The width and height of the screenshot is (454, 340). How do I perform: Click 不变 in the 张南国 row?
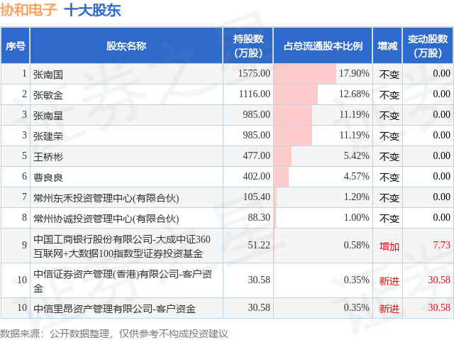coord(389,75)
